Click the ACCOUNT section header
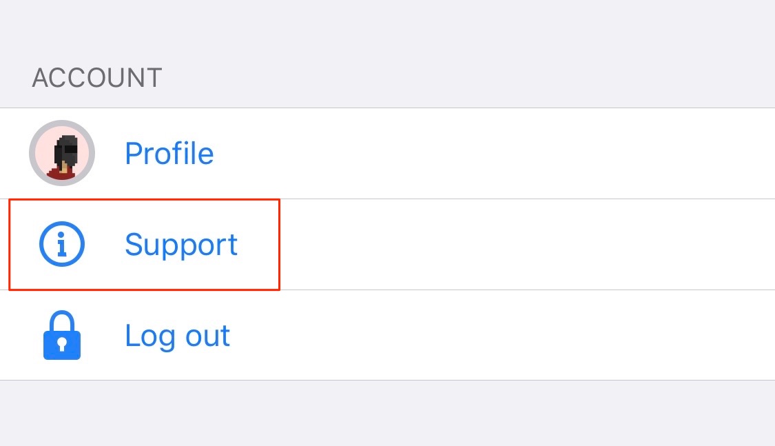Screen dimensions: 775x446 [97, 78]
